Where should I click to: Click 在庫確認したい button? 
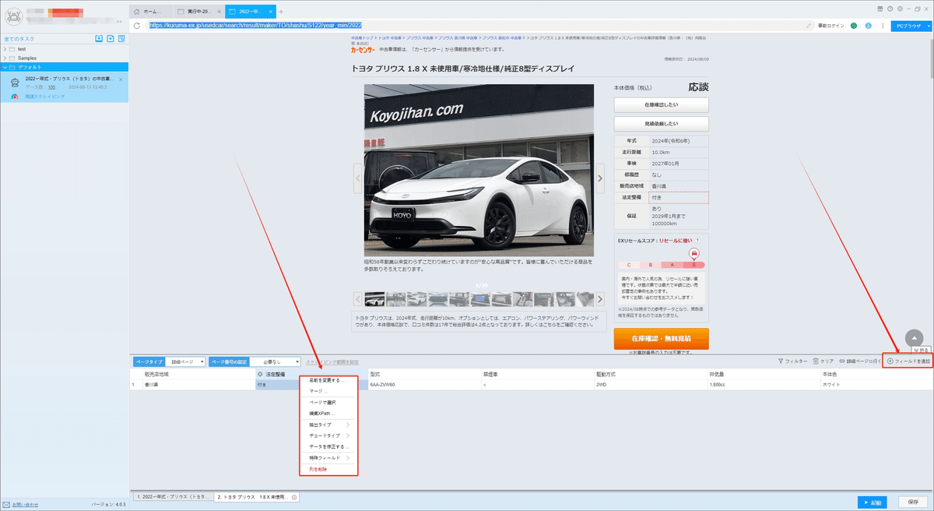point(661,104)
